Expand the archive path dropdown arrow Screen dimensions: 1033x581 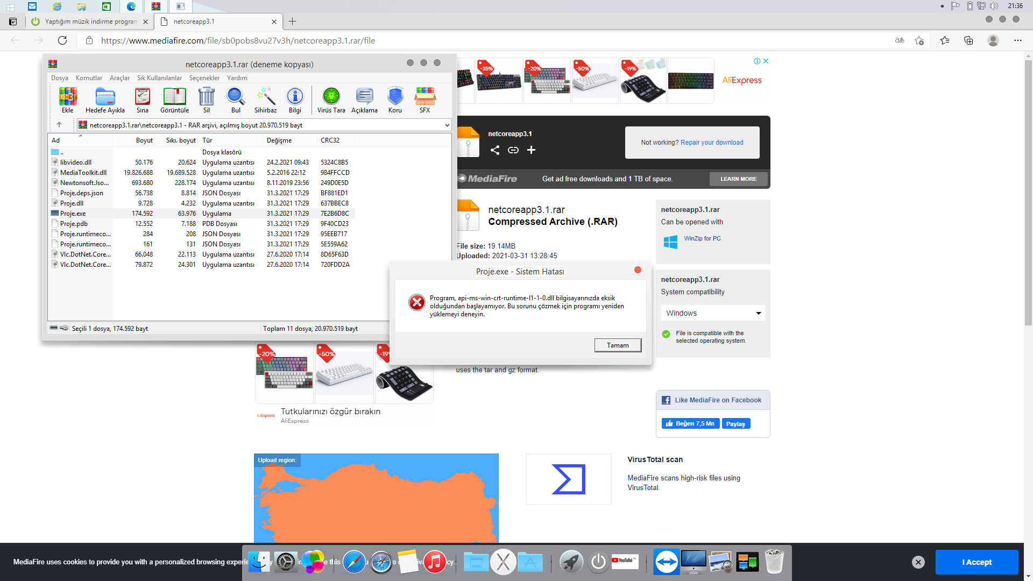(x=447, y=125)
